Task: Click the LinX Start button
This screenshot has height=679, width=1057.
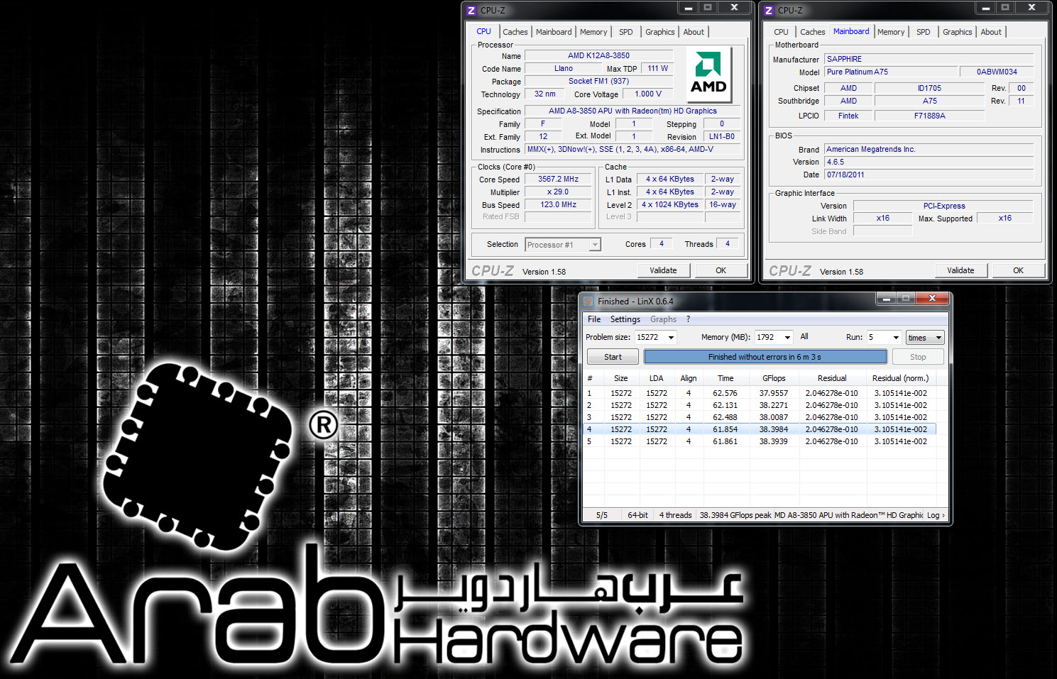Action: click(x=613, y=357)
